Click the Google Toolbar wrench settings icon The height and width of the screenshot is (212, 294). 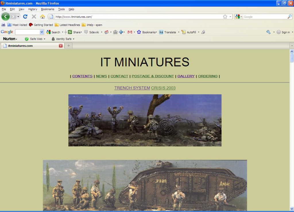268,32
